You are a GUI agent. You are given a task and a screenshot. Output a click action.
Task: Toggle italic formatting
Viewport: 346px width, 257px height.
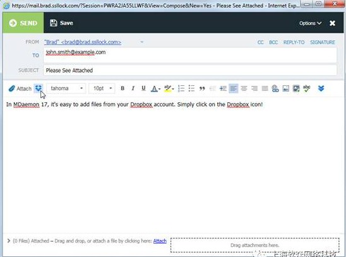133,88
